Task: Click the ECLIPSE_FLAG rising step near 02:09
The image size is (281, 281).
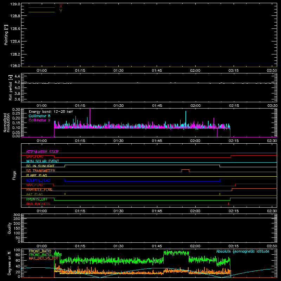Action: point(220,180)
